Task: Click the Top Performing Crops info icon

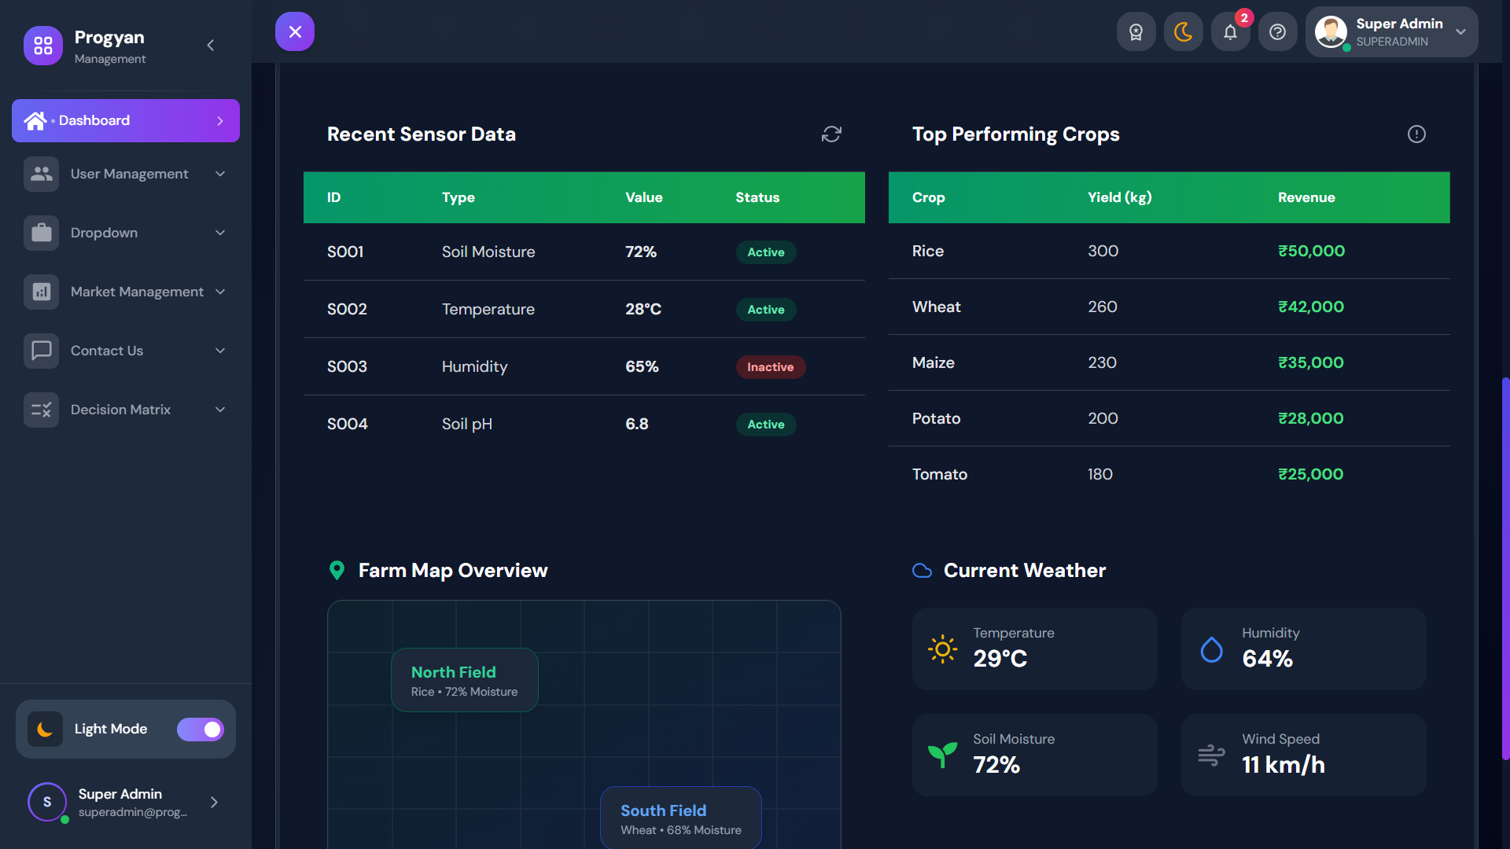Action: tap(1416, 134)
